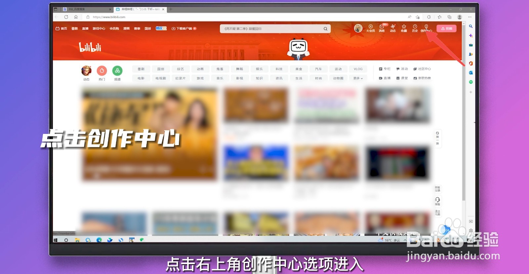Screen dimensions: 529x274
Task: Open browser profile account icon
Action: pyautogui.click(x=460, y=17)
